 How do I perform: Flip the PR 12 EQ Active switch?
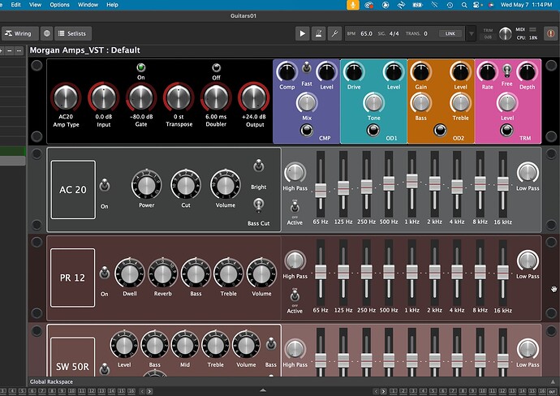pos(295,295)
